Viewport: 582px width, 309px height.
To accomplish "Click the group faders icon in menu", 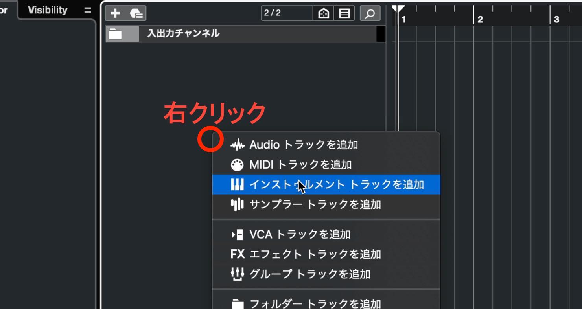I will (237, 274).
